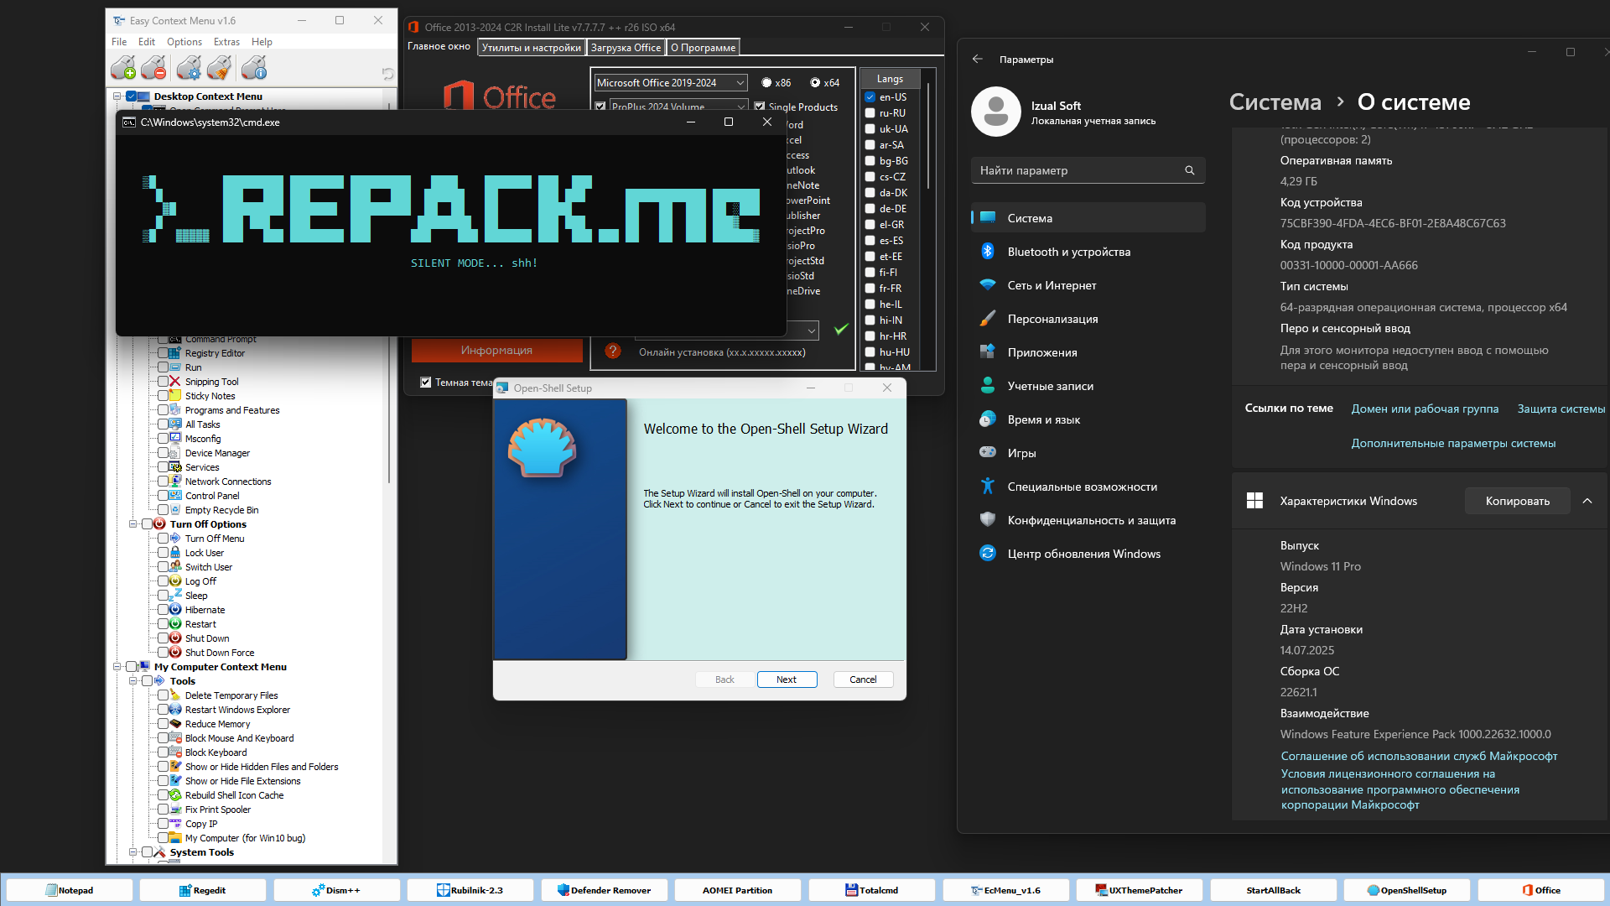
Task: Select the x64 architecture radio button
Action: pyautogui.click(x=815, y=83)
